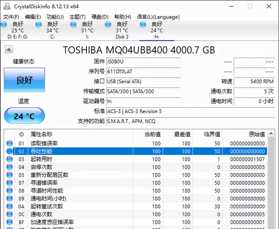Click the power on count field 5 次

coord(255,91)
